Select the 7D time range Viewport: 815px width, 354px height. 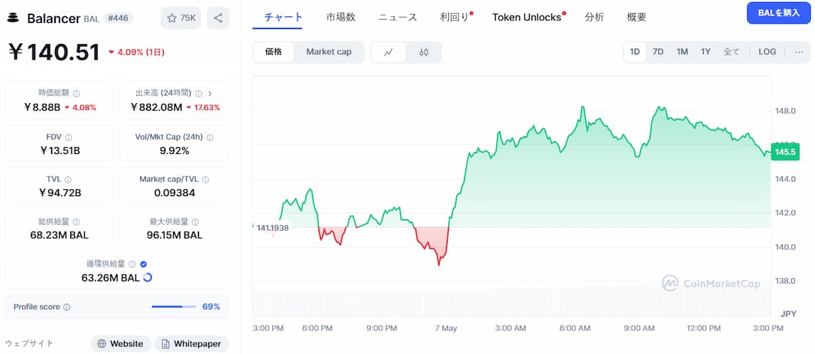tap(658, 52)
